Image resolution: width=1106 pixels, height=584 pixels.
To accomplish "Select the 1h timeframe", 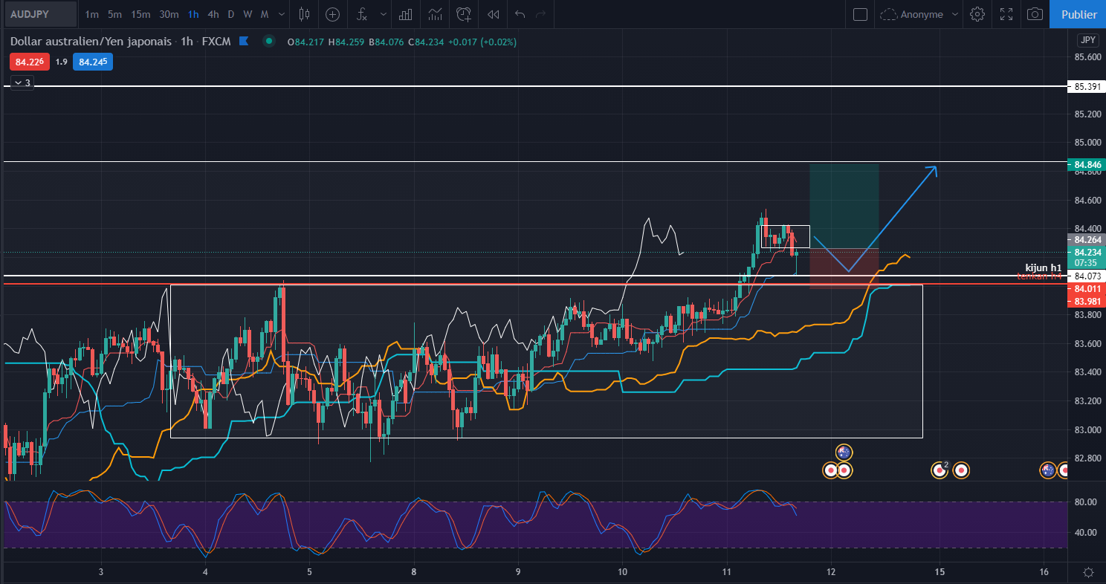I will pos(193,14).
